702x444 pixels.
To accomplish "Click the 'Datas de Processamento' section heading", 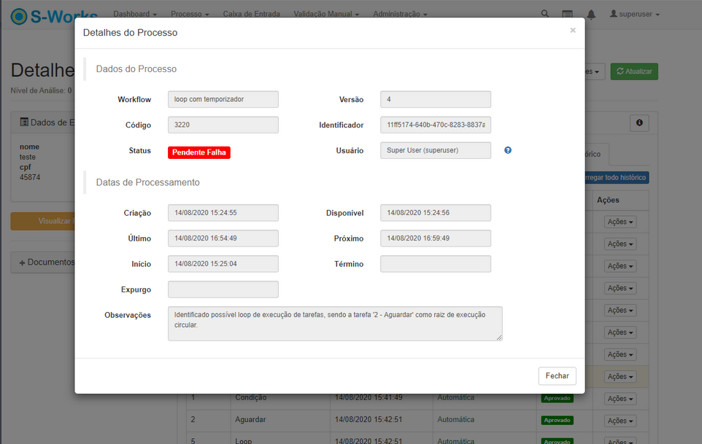I will 147,182.
